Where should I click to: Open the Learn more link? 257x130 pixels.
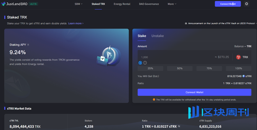[76, 24]
